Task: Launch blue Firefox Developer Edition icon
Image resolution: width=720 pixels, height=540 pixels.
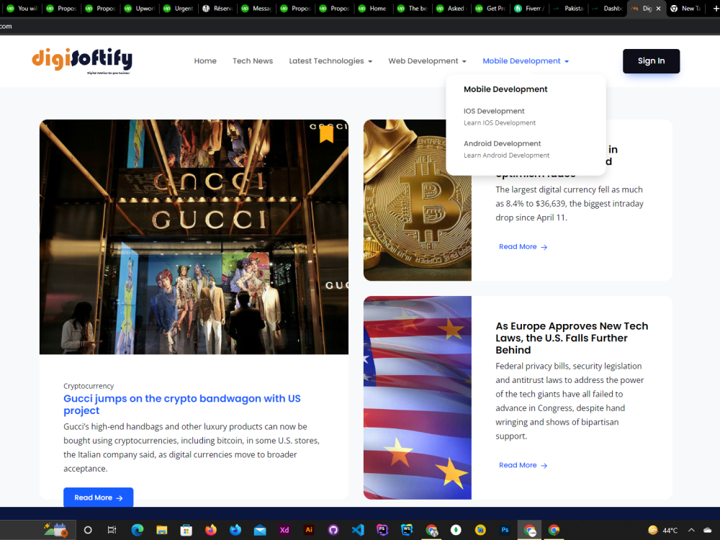Action: pyautogui.click(x=235, y=530)
